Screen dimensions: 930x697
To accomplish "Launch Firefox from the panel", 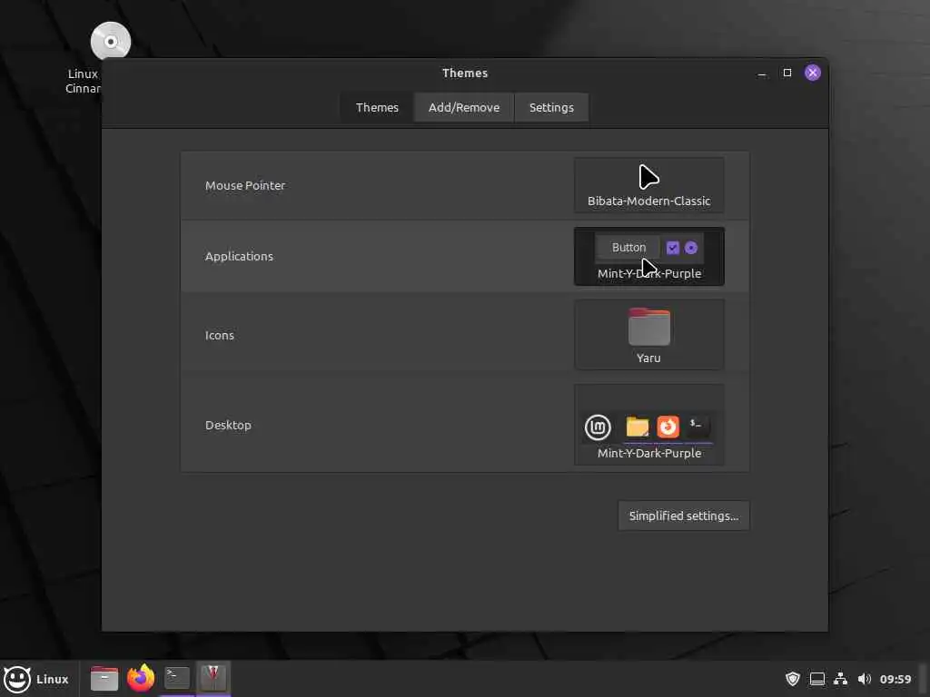I will pyautogui.click(x=141, y=678).
